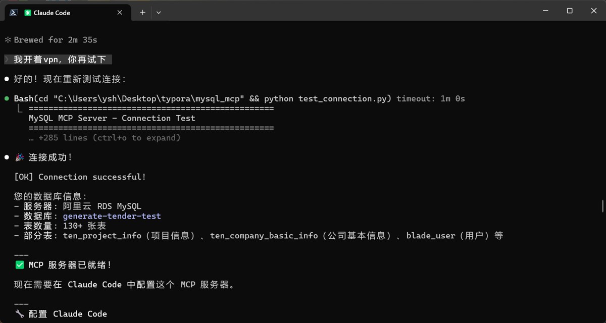Open the new-tab profile dropdown chevron

159,13
